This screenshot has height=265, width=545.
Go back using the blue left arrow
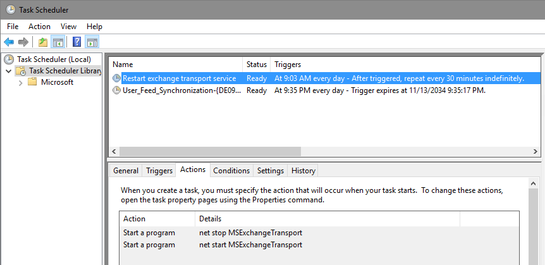9,42
